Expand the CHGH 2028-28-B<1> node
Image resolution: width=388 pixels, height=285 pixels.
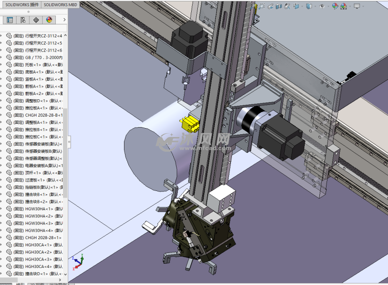(2, 115)
